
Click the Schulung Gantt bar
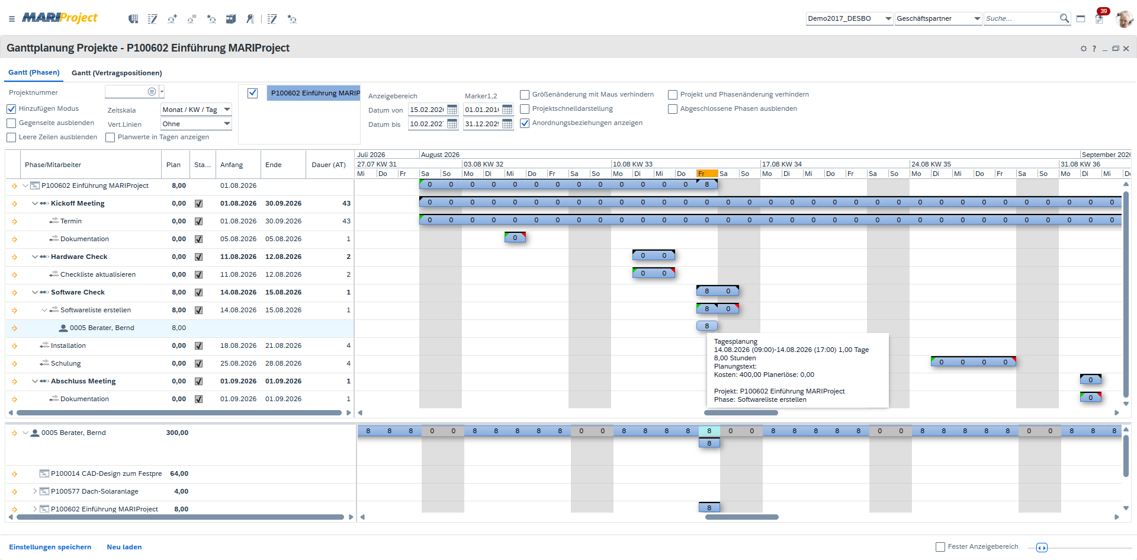(x=974, y=362)
